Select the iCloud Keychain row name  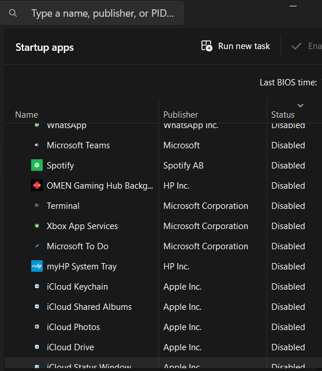pyautogui.click(x=77, y=287)
